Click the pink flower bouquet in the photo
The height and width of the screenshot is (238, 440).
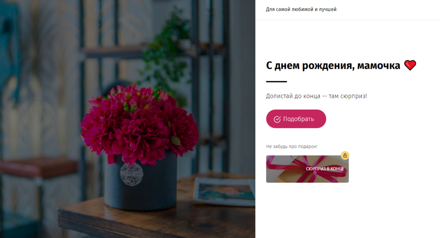point(139,123)
